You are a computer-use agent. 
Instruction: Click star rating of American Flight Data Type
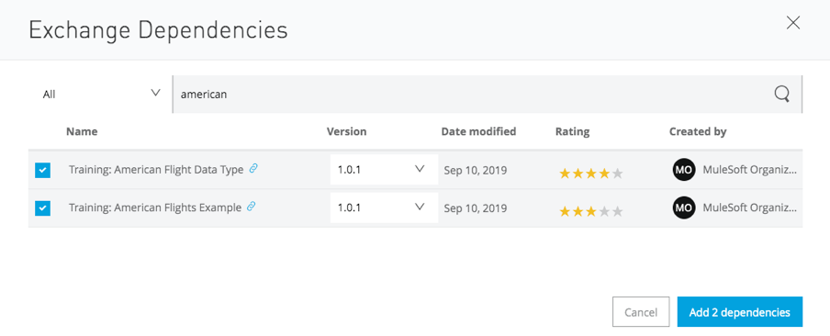[591, 174]
